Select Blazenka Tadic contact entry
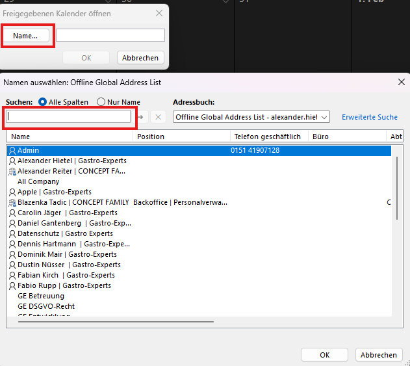The image size is (410, 366). click(73, 202)
